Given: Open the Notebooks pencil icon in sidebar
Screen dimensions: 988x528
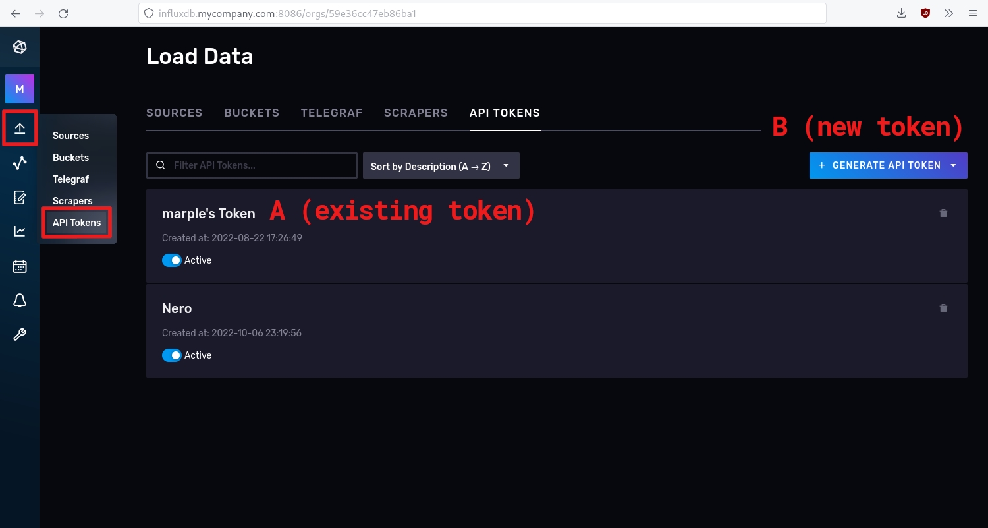Looking at the screenshot, I should 20,197.
